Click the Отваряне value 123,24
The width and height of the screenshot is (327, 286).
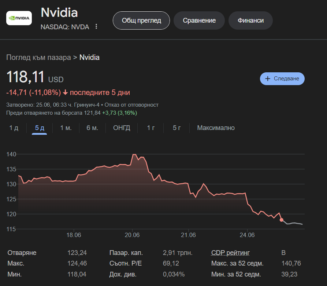pyautogui.click(x=77, y=253)
